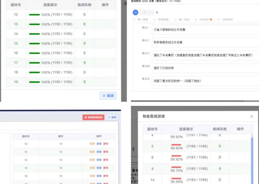
Task: Select the 分步评分 radio option
Action: pos(219,19)
